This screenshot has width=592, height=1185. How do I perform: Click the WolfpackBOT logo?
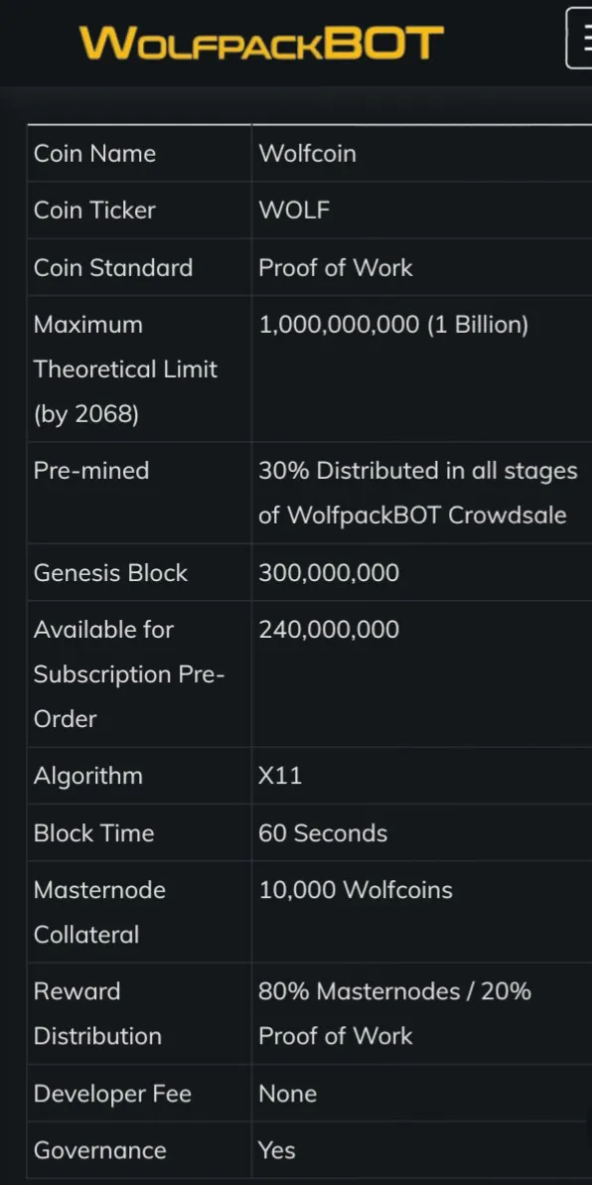click(x=261, y=42)
